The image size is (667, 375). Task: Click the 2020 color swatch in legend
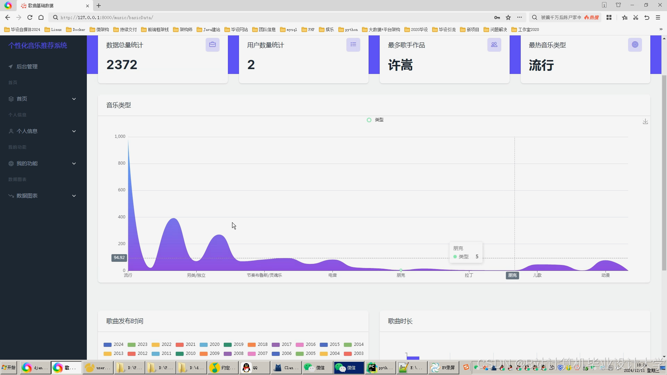[204, 344]
